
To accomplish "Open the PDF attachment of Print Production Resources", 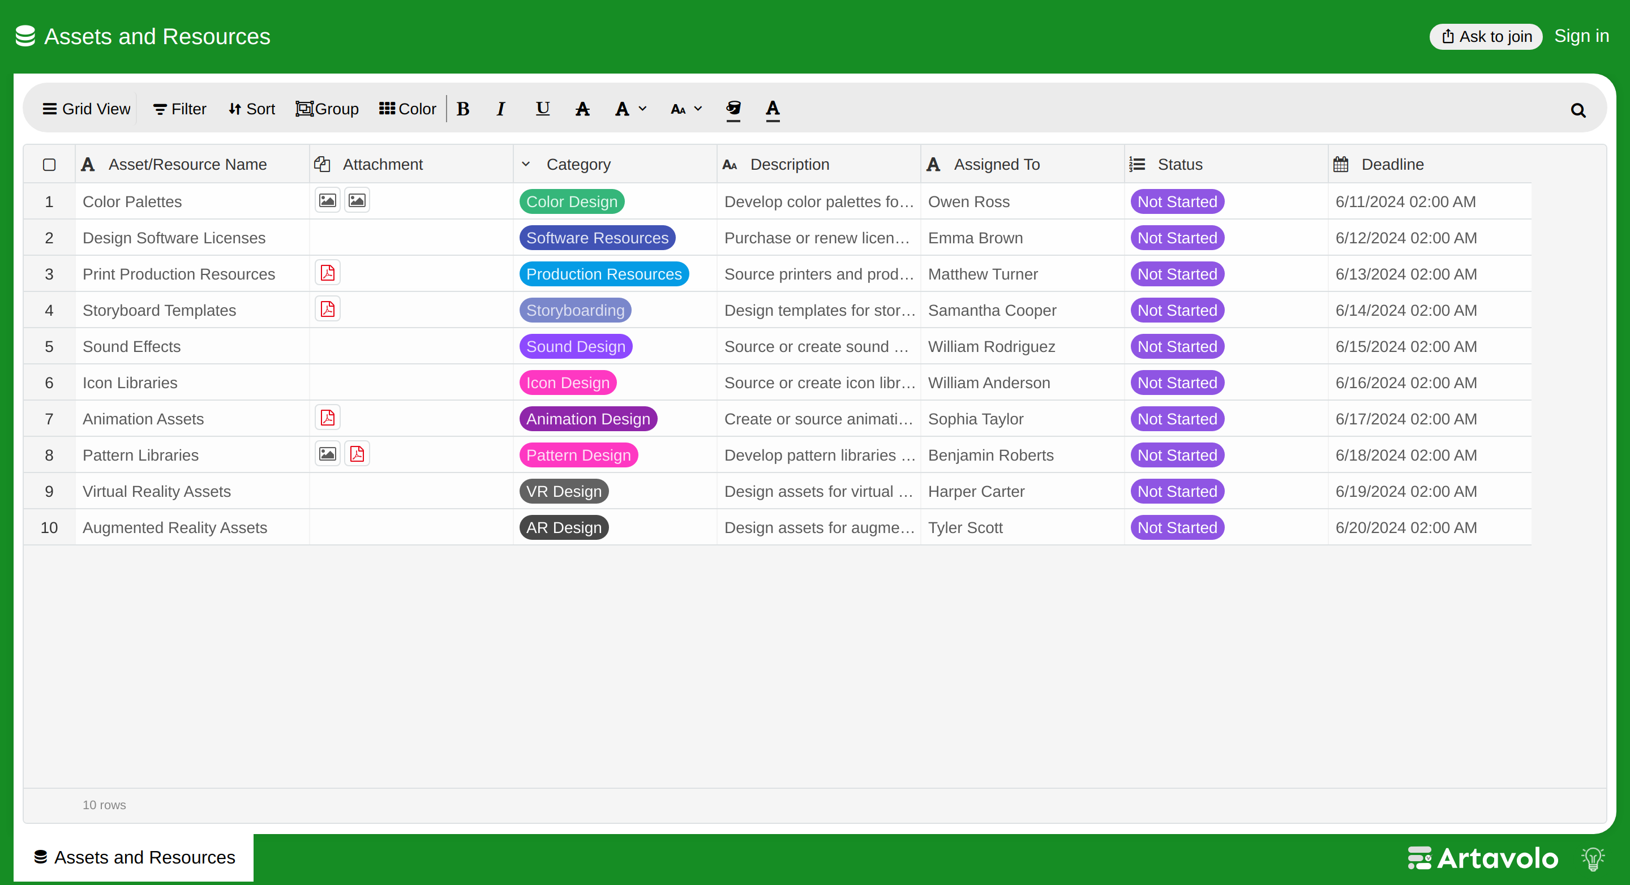I will tap(328, 273).
